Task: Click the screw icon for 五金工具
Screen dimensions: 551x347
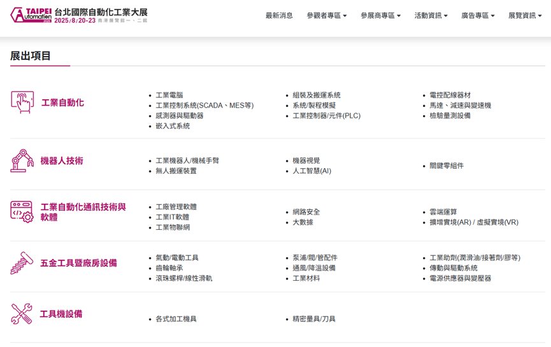Action: coord(22,263)
